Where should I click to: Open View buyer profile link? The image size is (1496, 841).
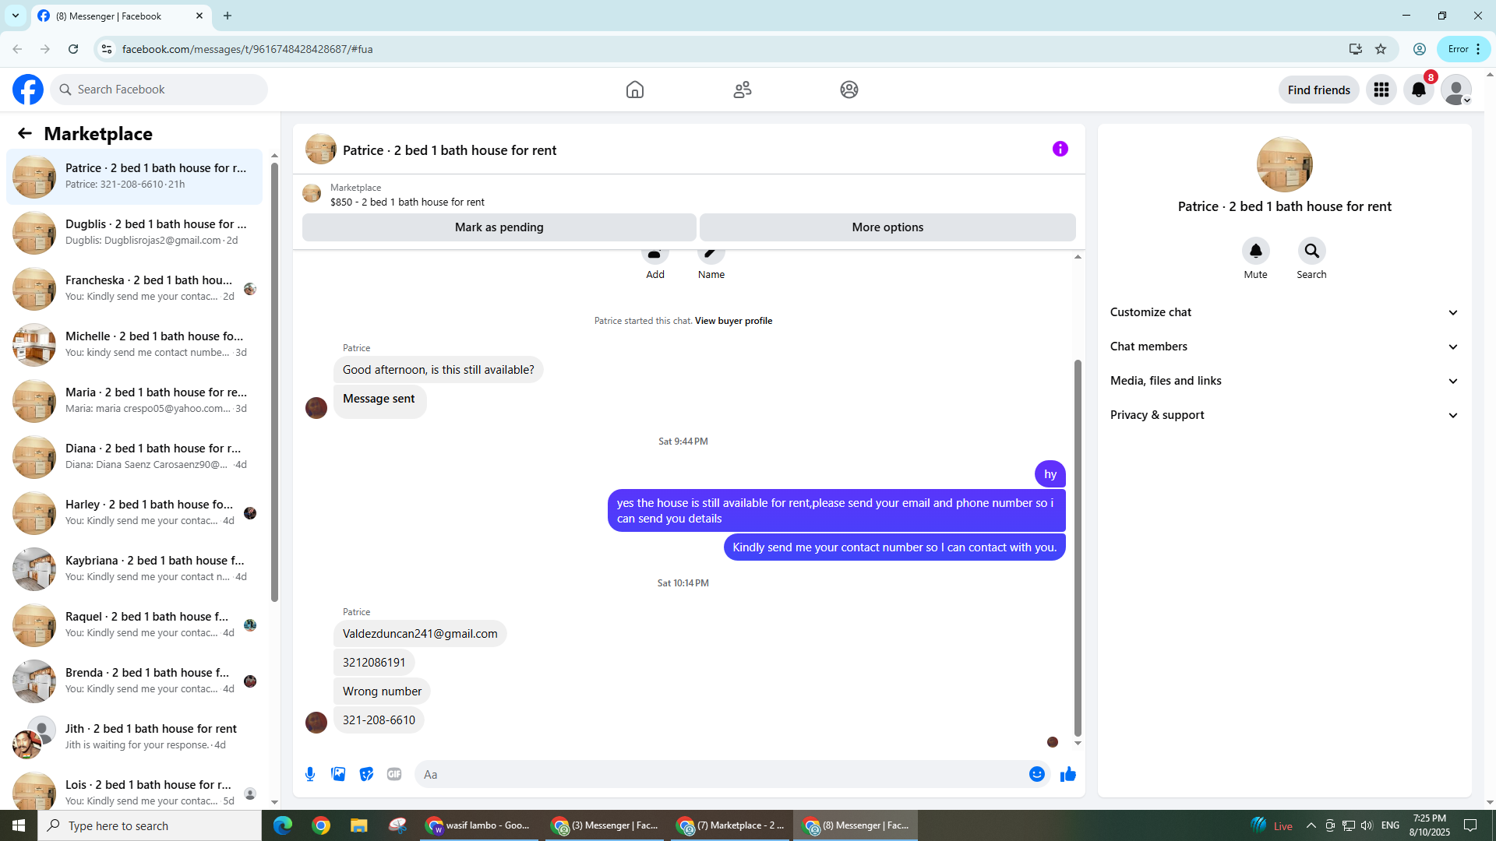click(x=733, y=321)
